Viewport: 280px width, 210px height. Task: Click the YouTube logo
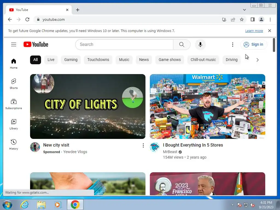pyautogui.click(x=36, y=45)
